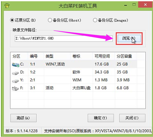Click the image file path input field

tap(64, 38)
